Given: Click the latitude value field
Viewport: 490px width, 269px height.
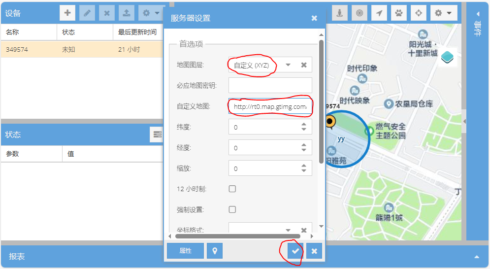Looking at the screenshot, I should (264, 127).
